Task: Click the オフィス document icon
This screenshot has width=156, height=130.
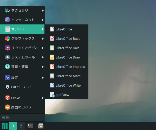Action: 8,29
